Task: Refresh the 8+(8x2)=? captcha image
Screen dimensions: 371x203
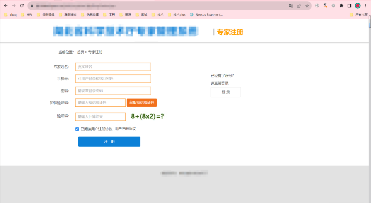Action: [x=147, y=116]
